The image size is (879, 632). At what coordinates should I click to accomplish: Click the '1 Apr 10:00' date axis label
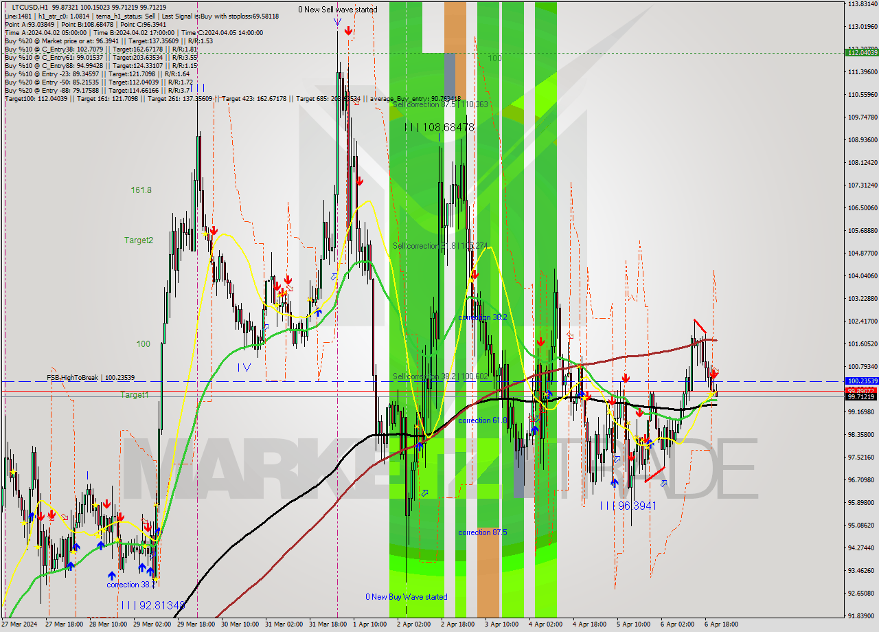369,624
